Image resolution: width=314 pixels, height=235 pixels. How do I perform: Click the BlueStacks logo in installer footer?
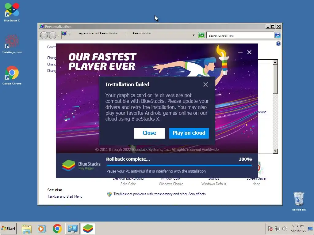81,166
